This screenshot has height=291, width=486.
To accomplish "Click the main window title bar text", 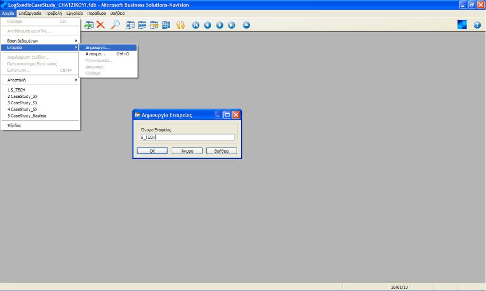I will [x=98, y=5].
